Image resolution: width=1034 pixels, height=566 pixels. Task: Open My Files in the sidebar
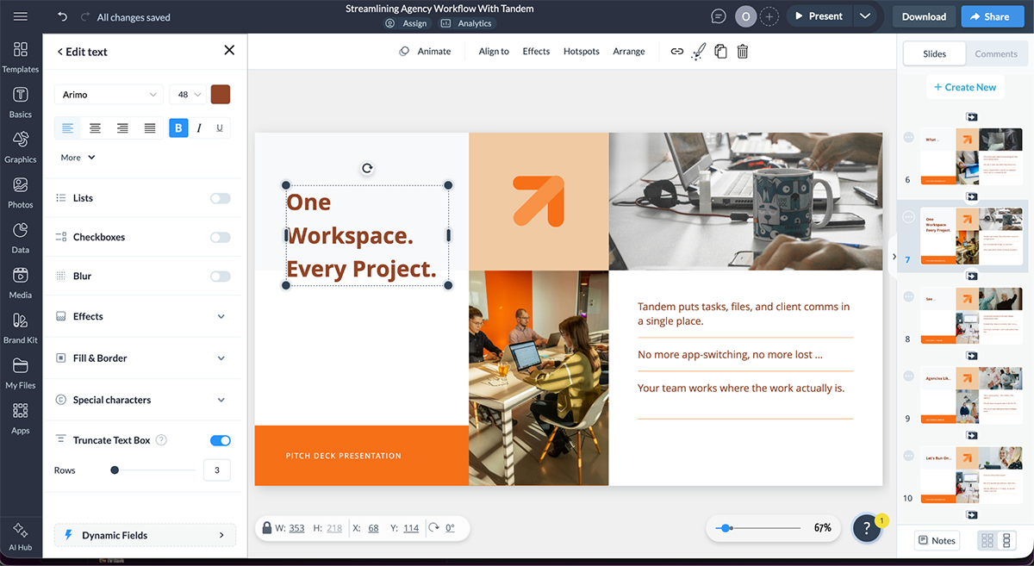coord(21,374)
